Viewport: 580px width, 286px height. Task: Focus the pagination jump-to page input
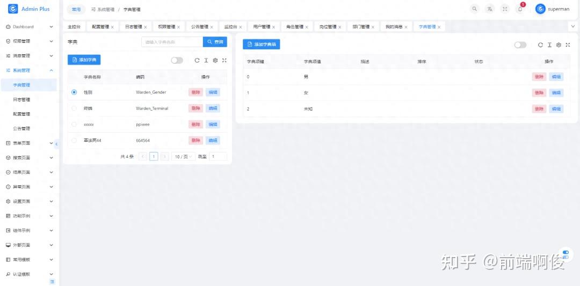[x=218, y=157]
